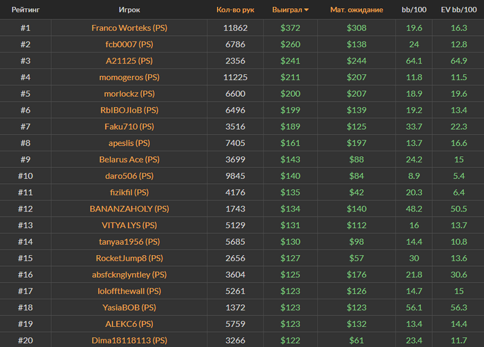Open YasiaBOB (PS) player profile

(x=129, y=308)
